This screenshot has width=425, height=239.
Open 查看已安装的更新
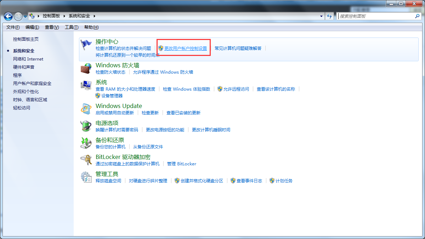tap(183, 113)
